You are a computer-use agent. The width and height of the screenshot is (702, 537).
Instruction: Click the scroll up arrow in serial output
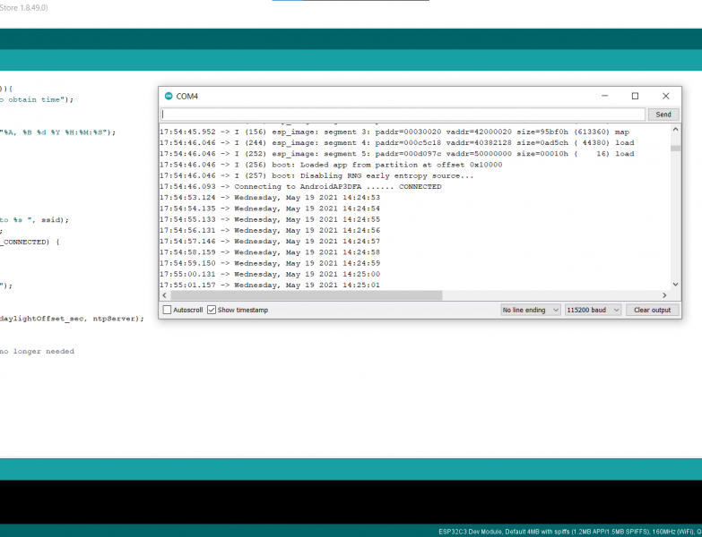coord(675,130)
